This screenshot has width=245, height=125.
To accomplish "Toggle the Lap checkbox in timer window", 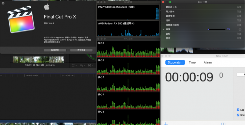I will (238, 110).
